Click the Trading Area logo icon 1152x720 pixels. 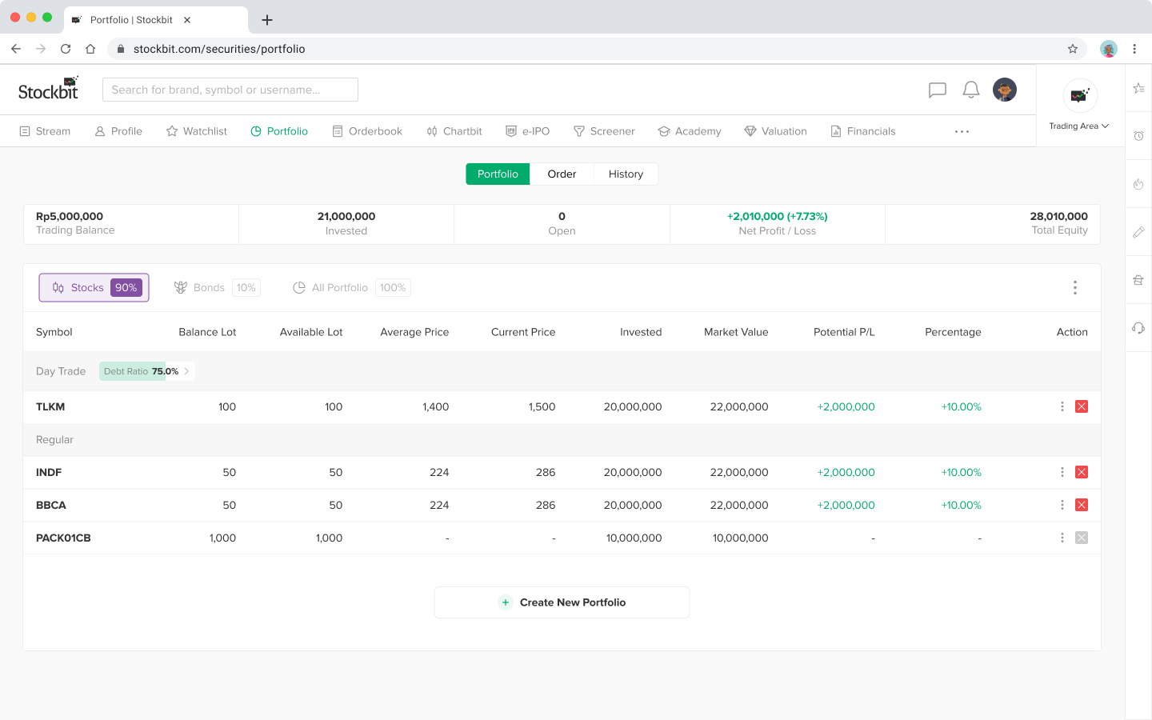(x=1080, y=96)
